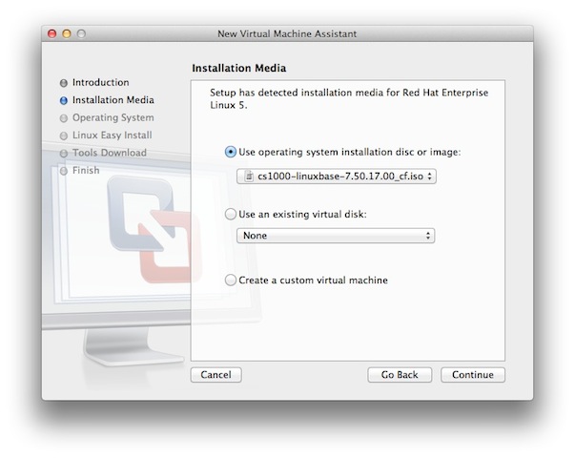This screenshot has width=575, height=458.
Task: Click the Linux Easy Install step
Action: click(x=112, y=135)
